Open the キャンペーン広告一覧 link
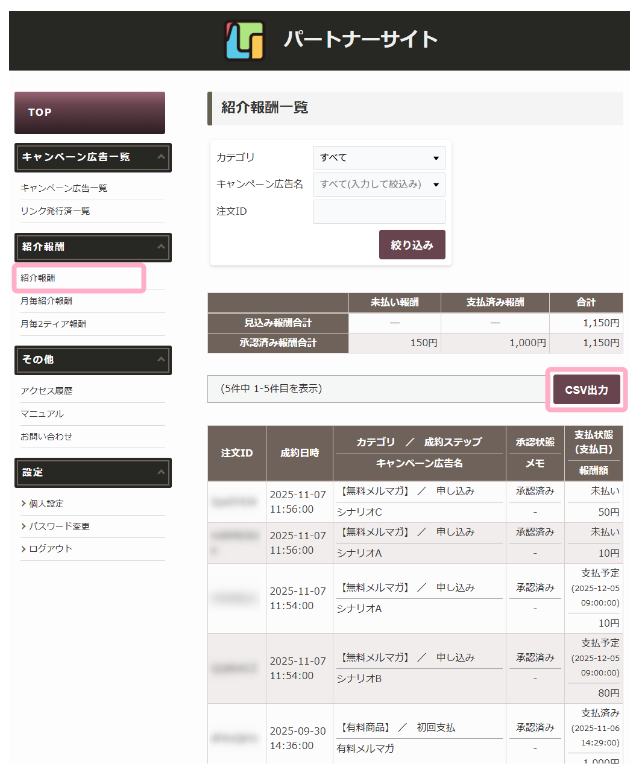Screen dimensions: 639x775 coord(64,188)
